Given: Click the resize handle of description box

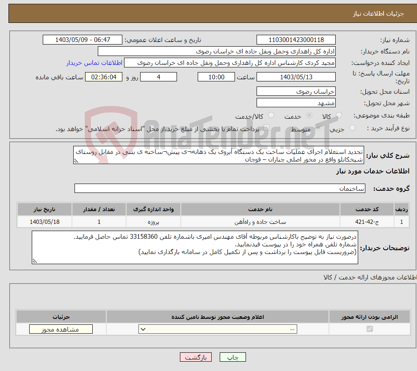Looking at the screenshot, I should [x=76, y=161].
